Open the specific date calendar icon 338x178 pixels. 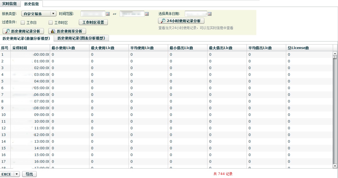[210, 14]
